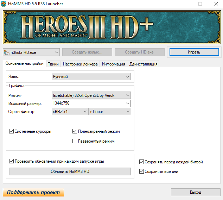Click the Создать ярлык... button
Viewport: 223px width, 200px height.
pyautogui.click(x=87, y=52)
